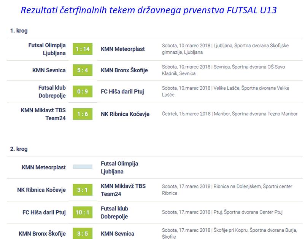Open the 10 : 1 match result
This screenshot has width=305, height=239.
[x=83, y=212]
